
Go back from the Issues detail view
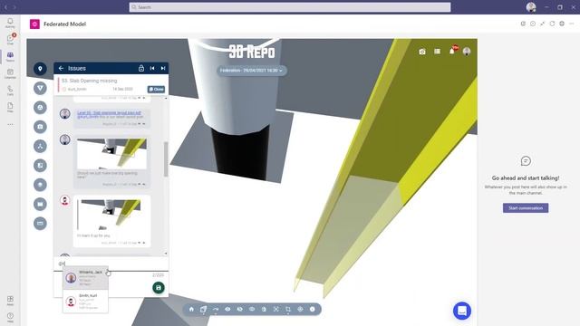click(x=61, y=69)
